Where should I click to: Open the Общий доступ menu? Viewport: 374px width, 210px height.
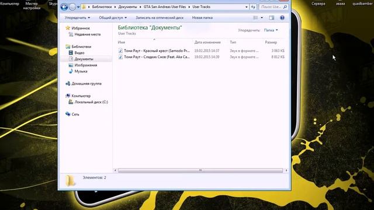[x=113, y=17]
